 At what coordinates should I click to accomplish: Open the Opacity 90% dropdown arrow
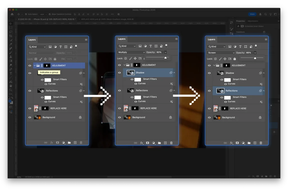tap(165, 52)
